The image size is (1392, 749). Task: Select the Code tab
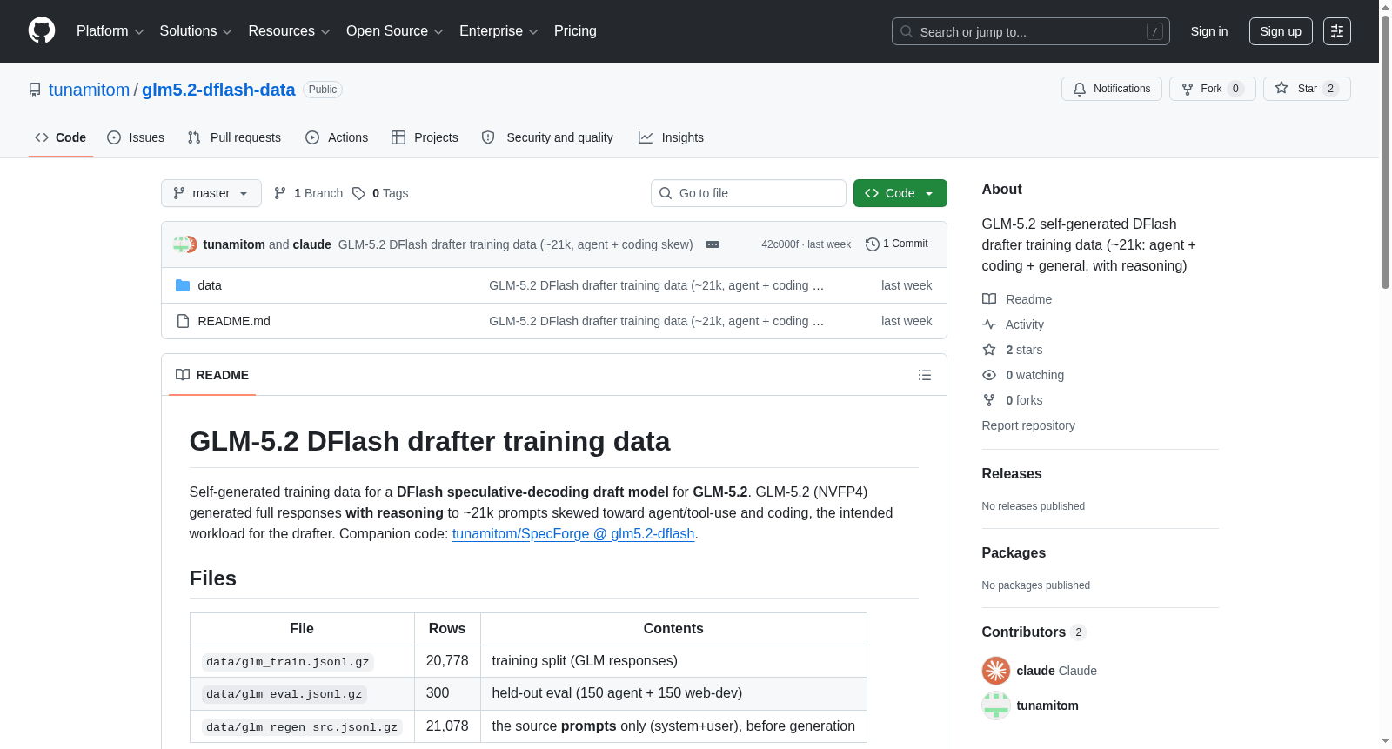coord(61,137)
